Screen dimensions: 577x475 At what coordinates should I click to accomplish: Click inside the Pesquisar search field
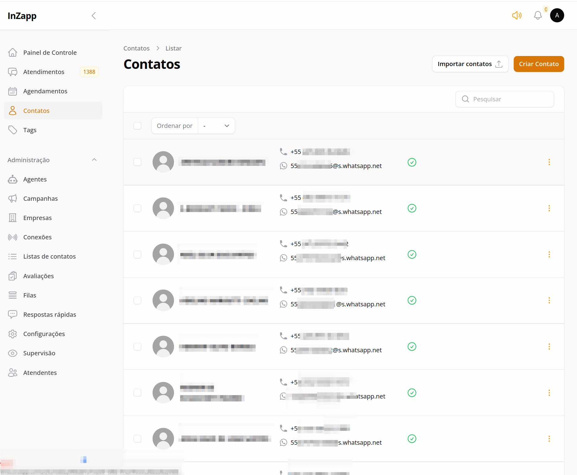(x=505, y=99)
